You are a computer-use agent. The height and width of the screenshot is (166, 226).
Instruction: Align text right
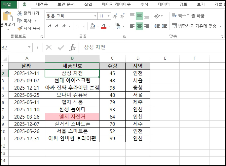coord(147,26)
